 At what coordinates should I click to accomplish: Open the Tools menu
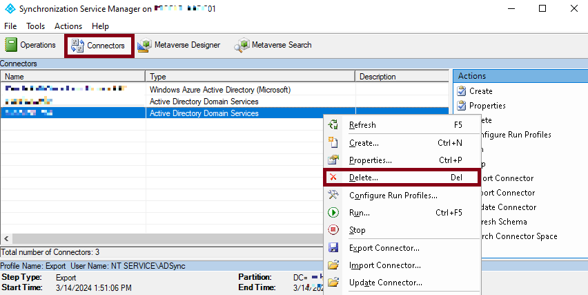click(x=36, y=26)
